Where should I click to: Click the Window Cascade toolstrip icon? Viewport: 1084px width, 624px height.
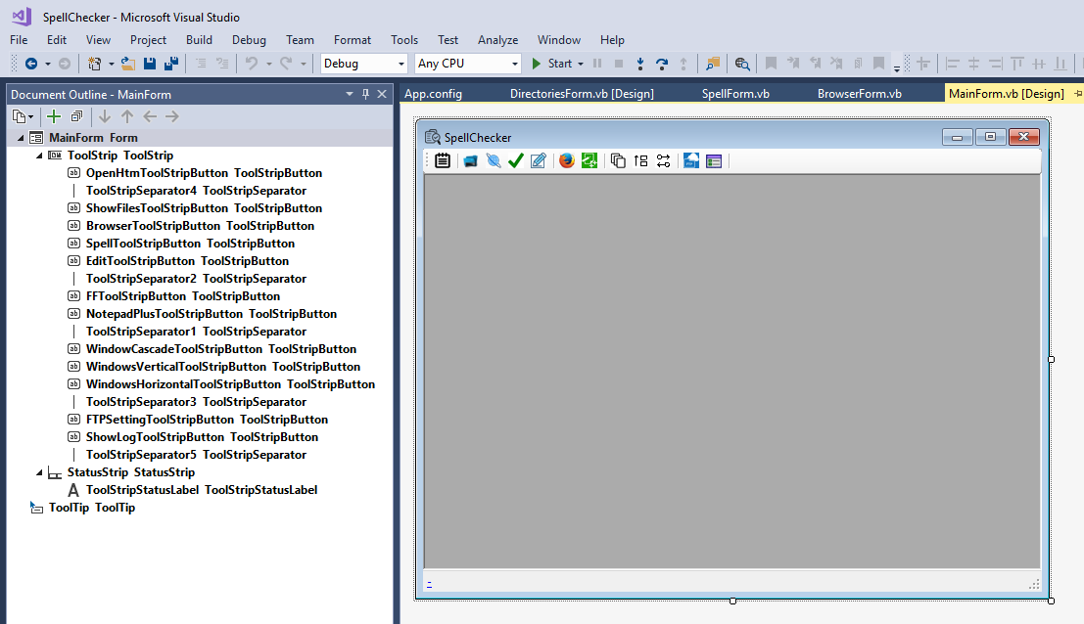(618, 160)
